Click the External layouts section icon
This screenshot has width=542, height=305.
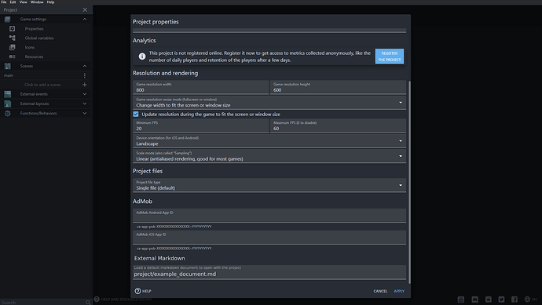pyautogui.click(x=7, y=103)
